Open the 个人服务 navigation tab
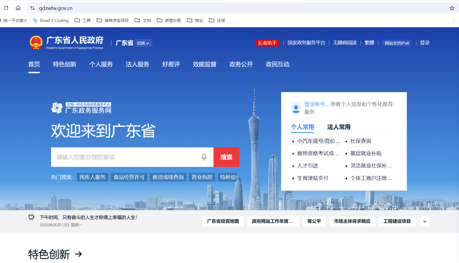Screen dimensions: 459x263 click(x=101, y=64)
